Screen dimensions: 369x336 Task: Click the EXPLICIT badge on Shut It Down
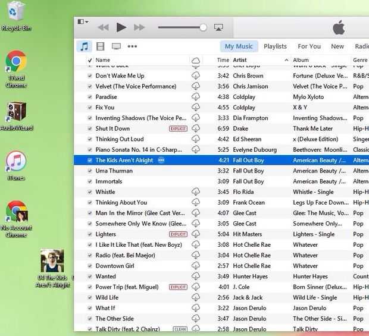coord(178,128)
